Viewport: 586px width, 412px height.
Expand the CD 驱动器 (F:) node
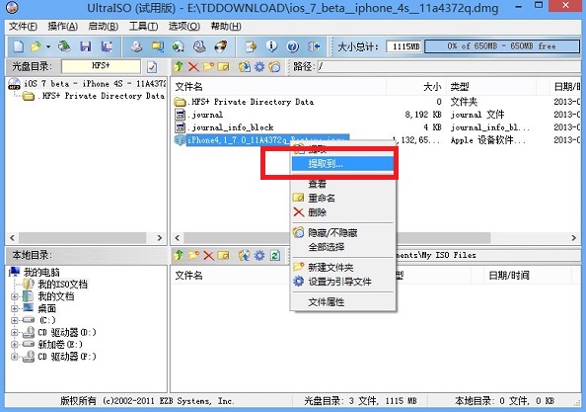coord(15,357)
